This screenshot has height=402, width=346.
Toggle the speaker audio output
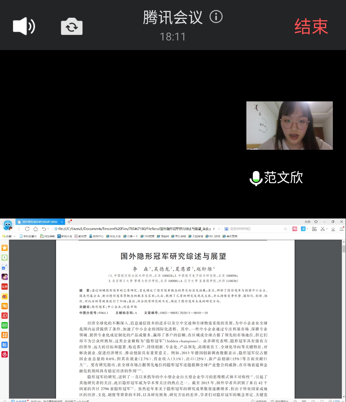click(24, 26)
